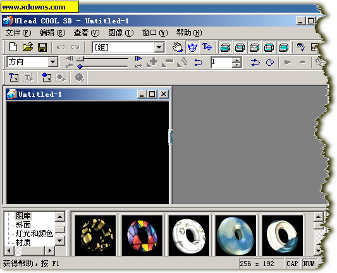Click the 256 x 192 size readout
This screenshot has width=337, height=273.
tap(257, 264)
